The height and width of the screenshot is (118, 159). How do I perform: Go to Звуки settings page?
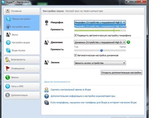pyautogui.click(x=22, y=35)
